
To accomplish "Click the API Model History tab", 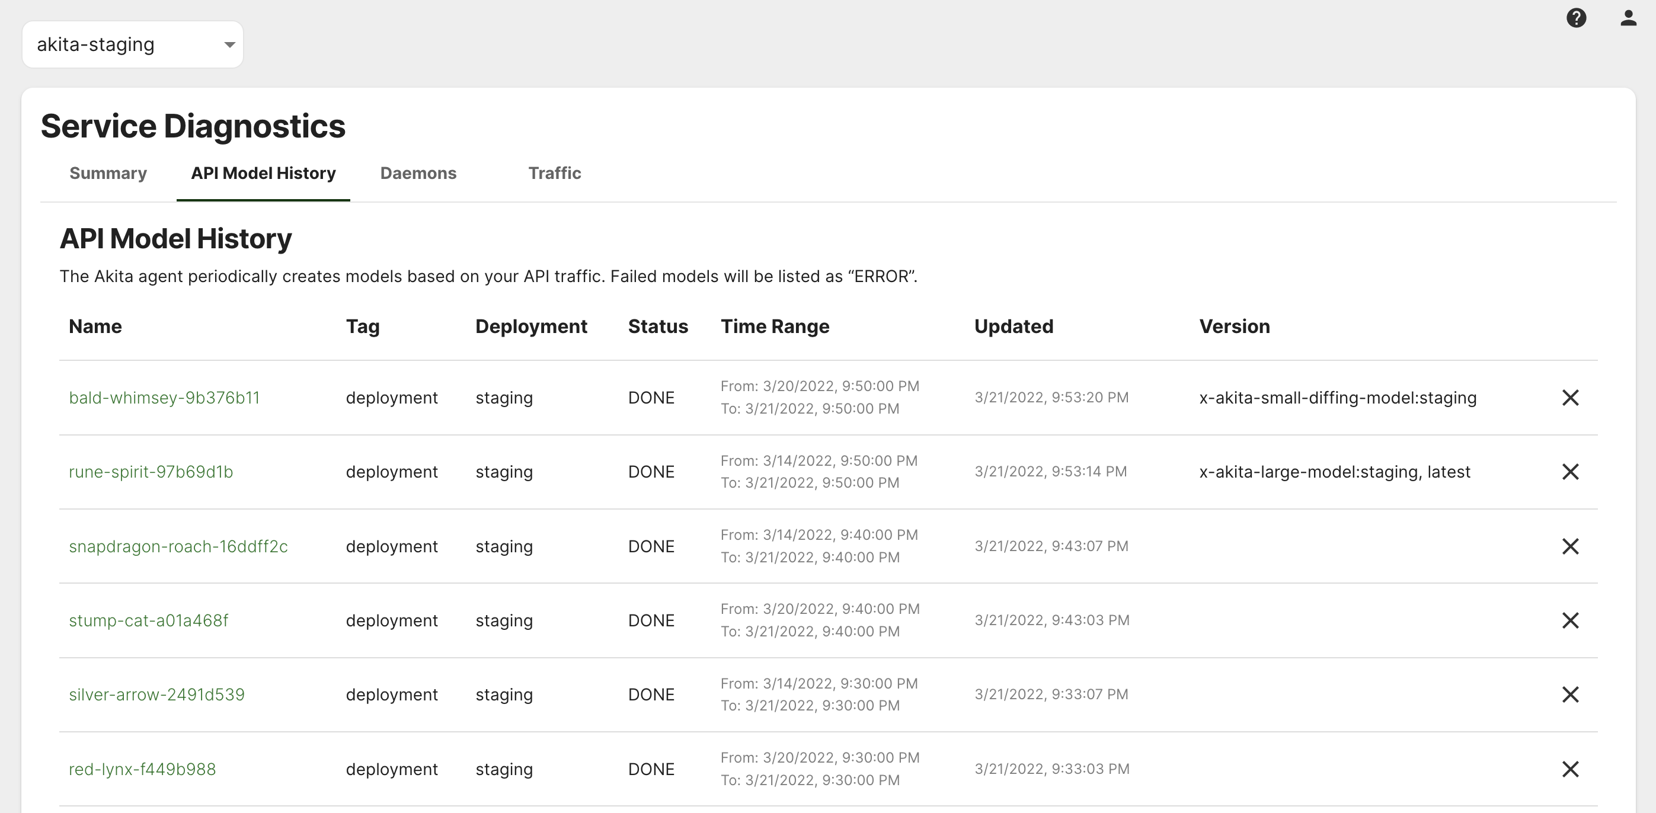I will (263, 174).
